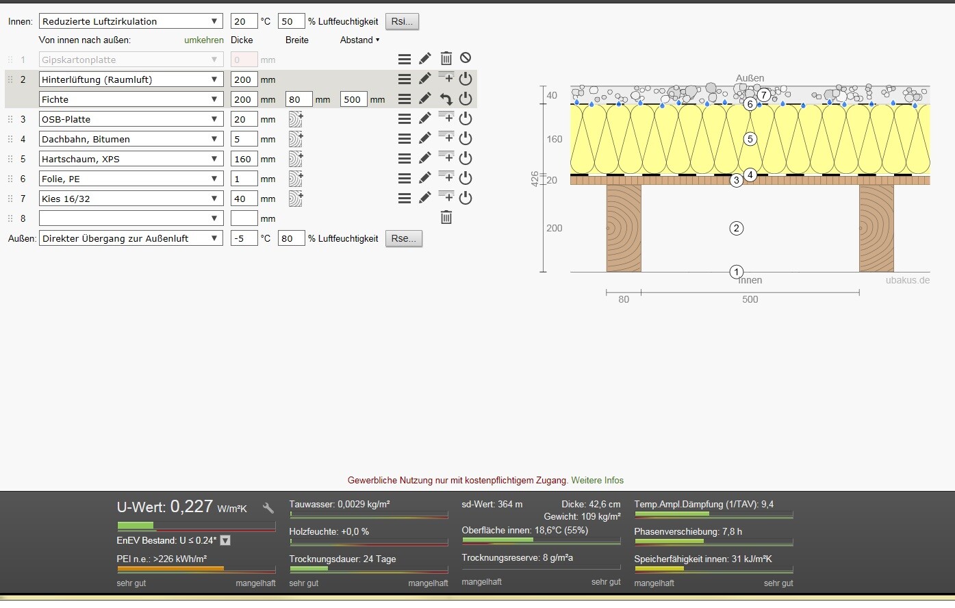Open hamburger menu for Hartschaum, XPS layer
This screenshot has width=955, height=608.
tap(405, 159)
